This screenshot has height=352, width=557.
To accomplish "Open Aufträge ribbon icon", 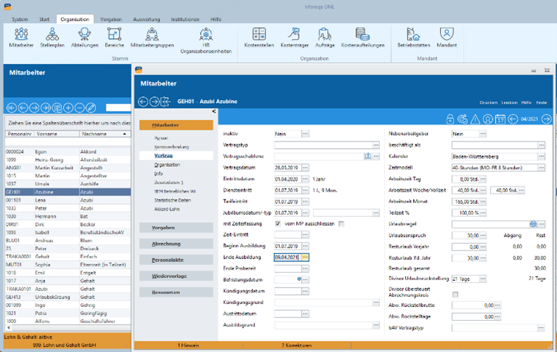I will pos(325,38).
